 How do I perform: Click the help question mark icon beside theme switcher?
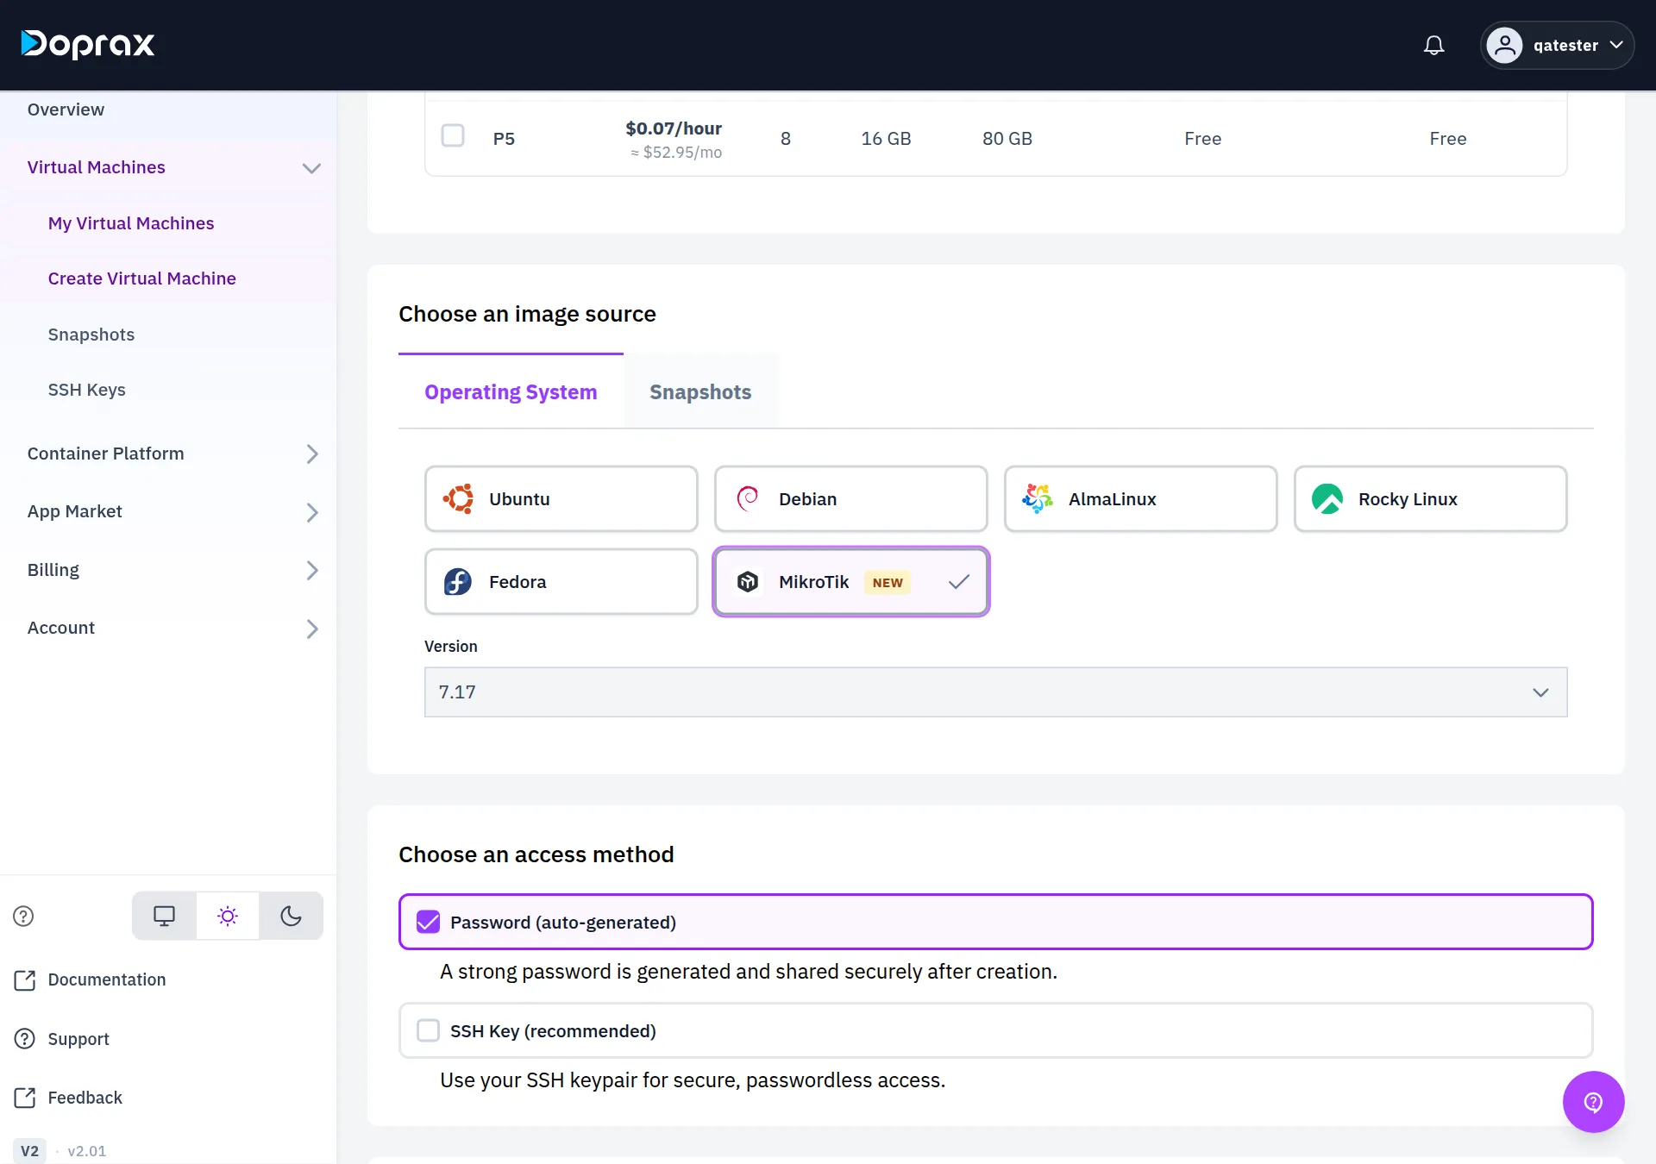23,916
